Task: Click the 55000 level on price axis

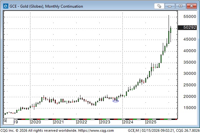Action: coord(188,16)
